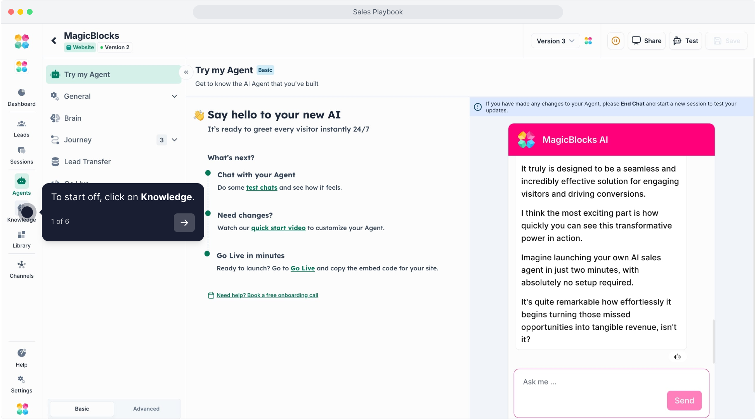Click the pink Send button
This screenshot has width=756, height=419.
pyautogui.click(x=684, y=400)
